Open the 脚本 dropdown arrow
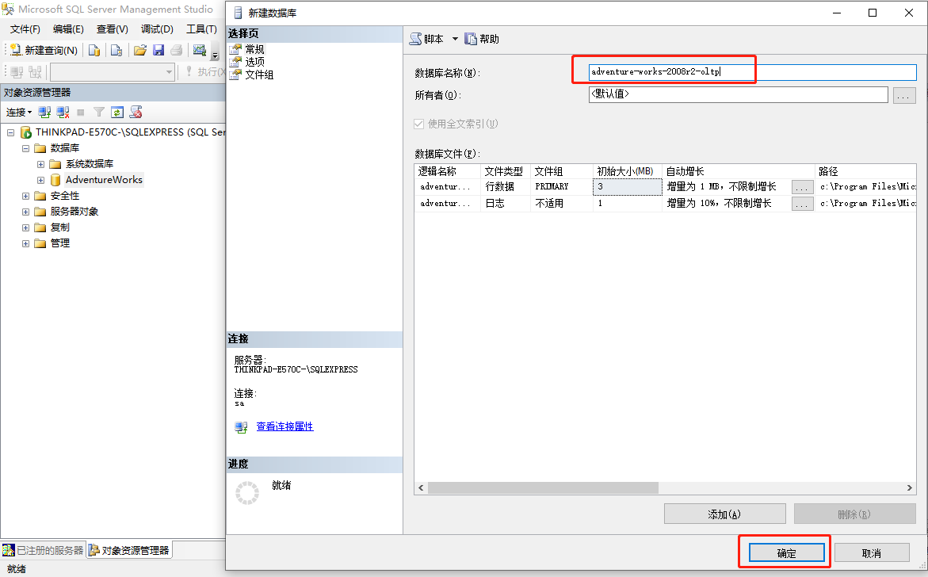Screen dimensions: 928x577 (455, 39)
